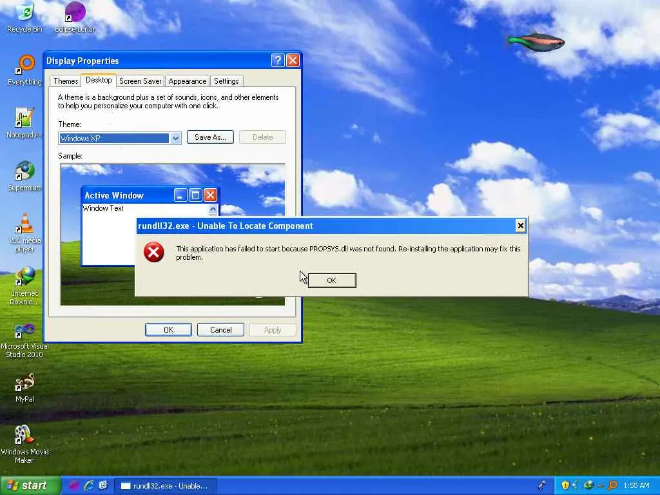Click OK in the rundll32.exe error dialog
Viewport: 660px width, 495px height.
point(332,280)
